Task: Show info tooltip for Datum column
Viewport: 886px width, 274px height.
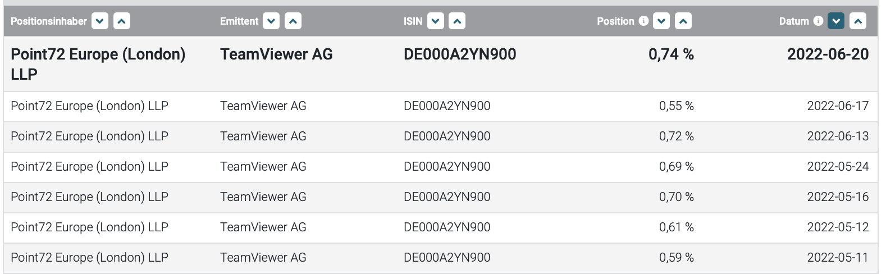Action: click(818, 21)
